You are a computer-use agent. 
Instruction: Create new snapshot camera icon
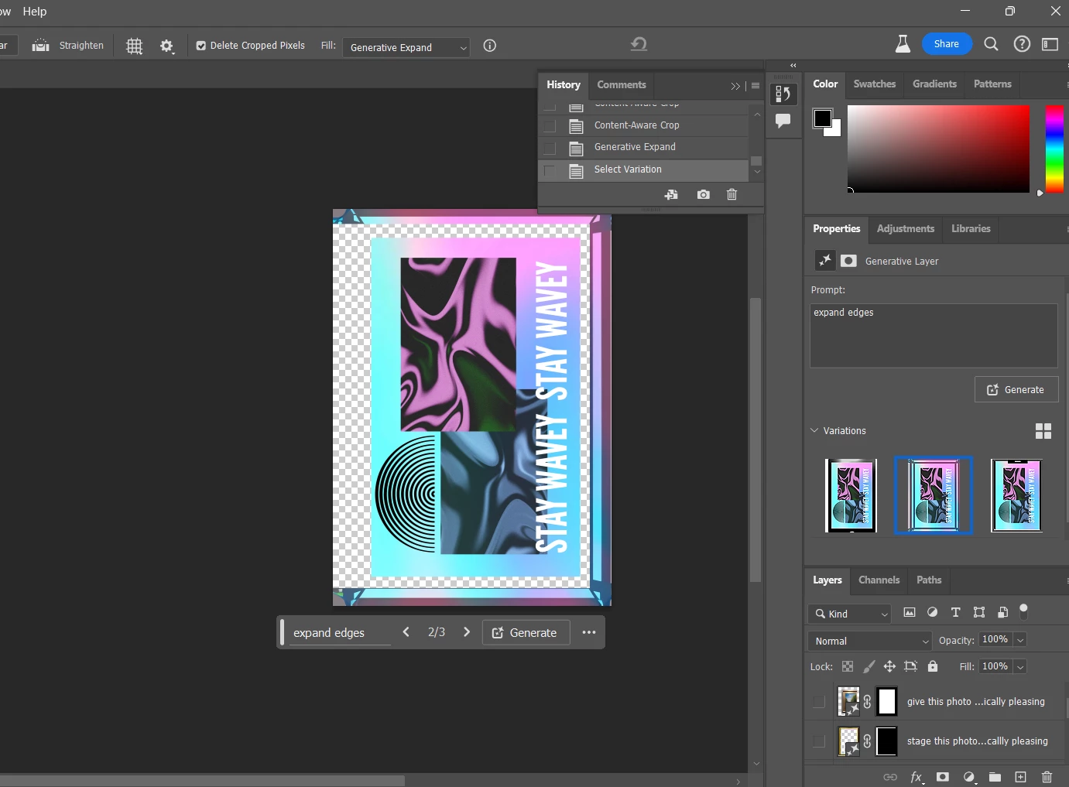703,195
